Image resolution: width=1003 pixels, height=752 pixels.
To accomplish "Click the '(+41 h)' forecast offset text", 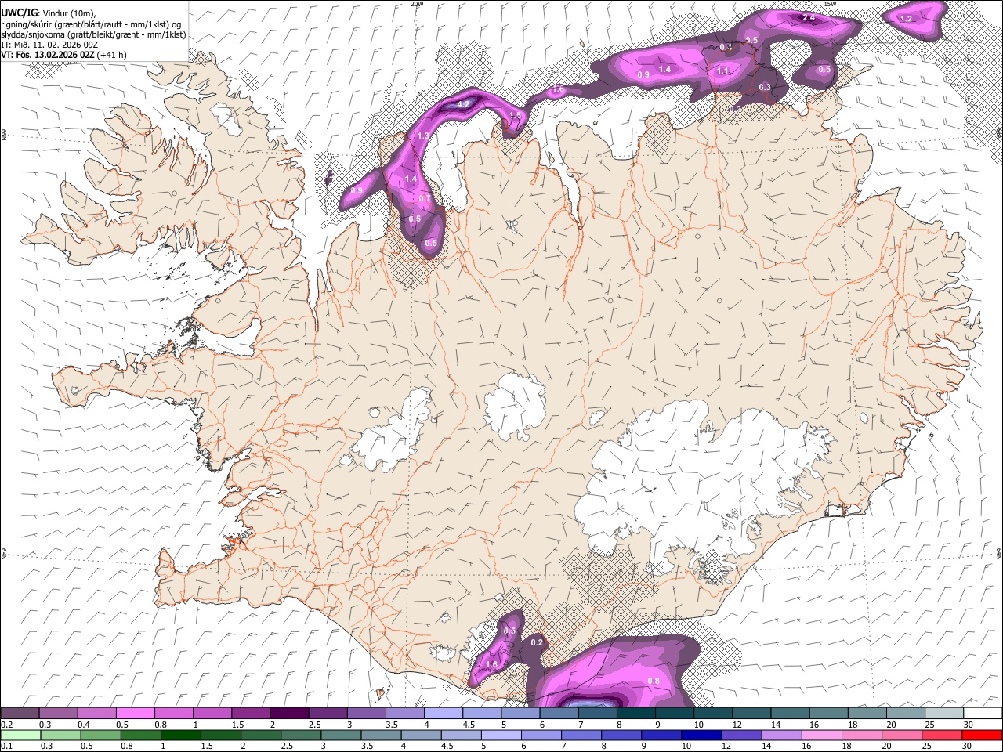I will [113, 55].
